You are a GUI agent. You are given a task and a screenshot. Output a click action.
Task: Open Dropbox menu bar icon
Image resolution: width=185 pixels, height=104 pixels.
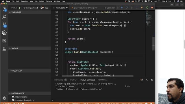(129, 1)
